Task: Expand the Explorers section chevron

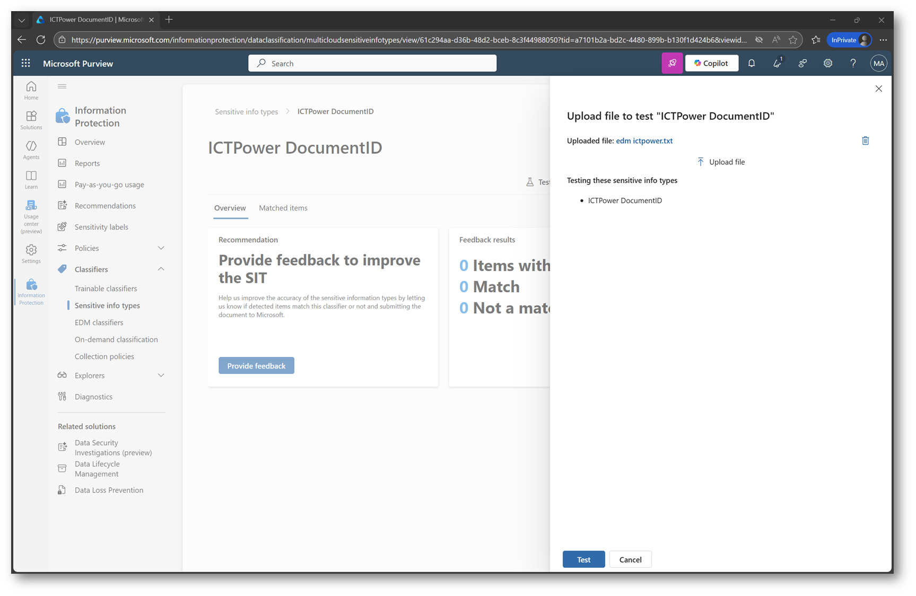Action: pos(161,375)
